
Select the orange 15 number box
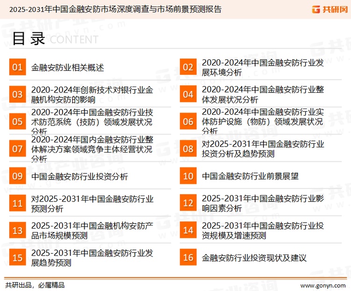tap(17, 257)
